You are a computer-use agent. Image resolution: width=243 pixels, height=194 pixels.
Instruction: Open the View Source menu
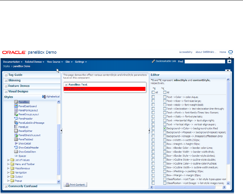(x=55, y=62)
